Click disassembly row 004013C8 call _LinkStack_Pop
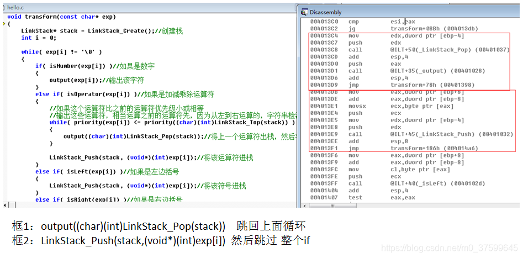 pyautogui.click(x=410, y=50)
